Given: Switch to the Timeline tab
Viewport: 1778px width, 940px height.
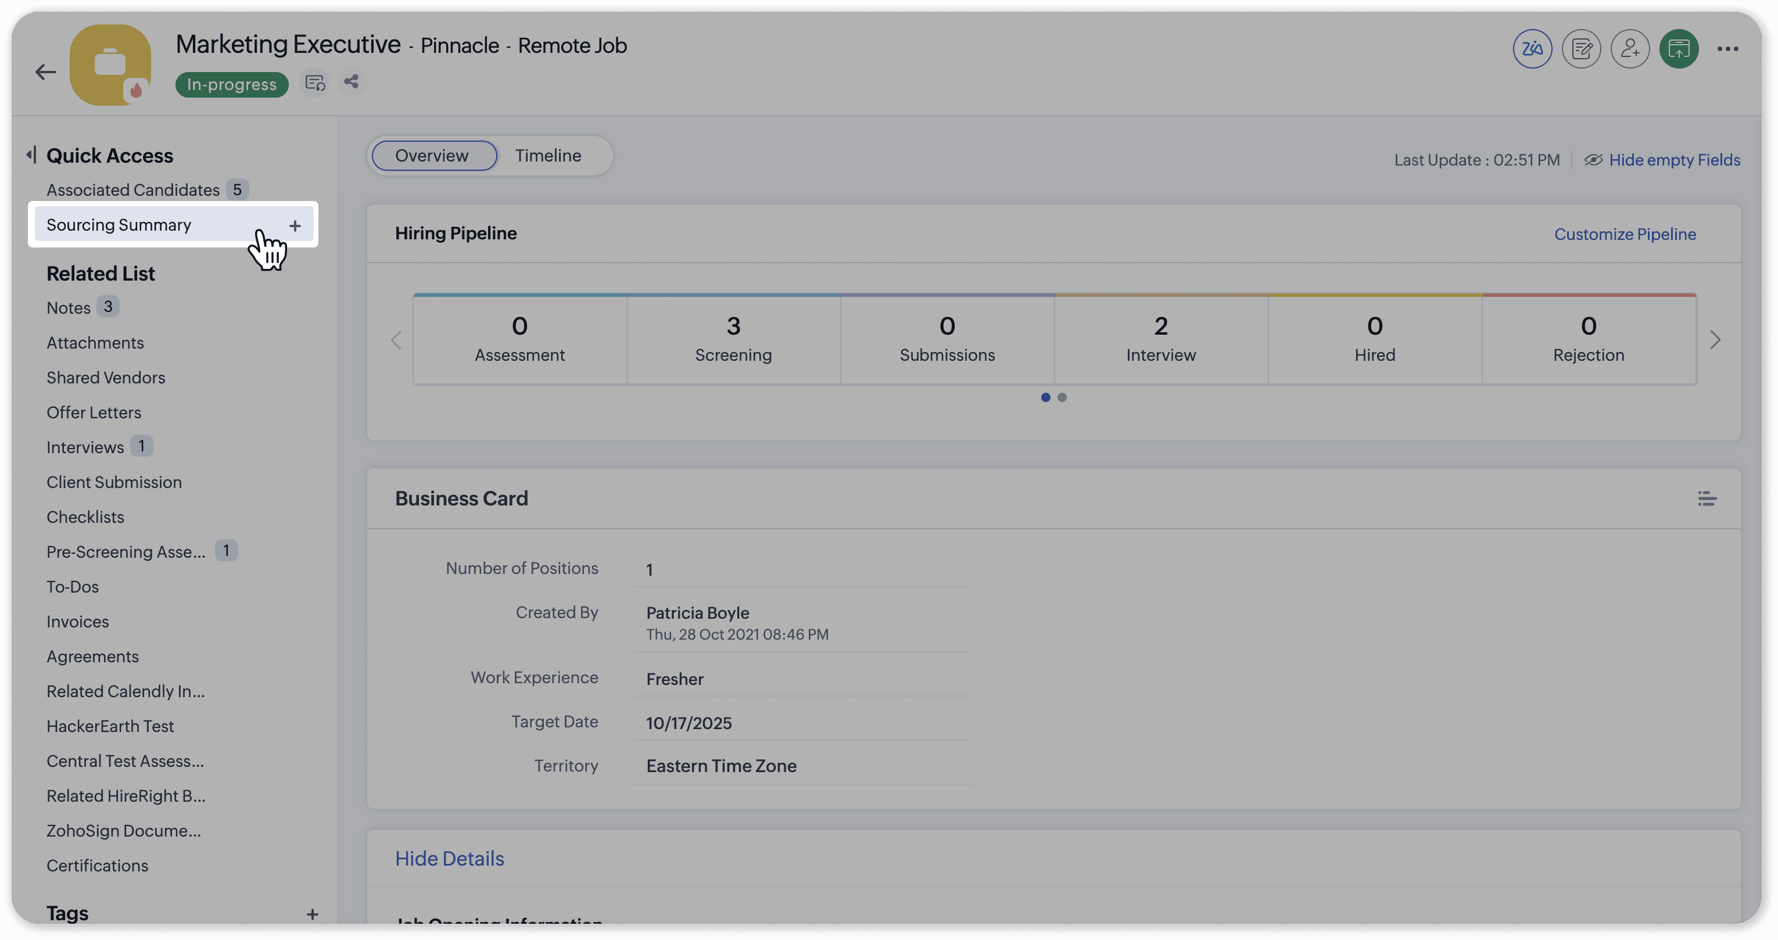Looking at the screenshot, I should point(548,155).
